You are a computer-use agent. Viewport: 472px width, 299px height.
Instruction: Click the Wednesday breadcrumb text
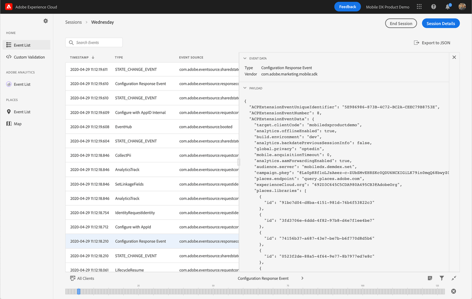tap(103, 22)
